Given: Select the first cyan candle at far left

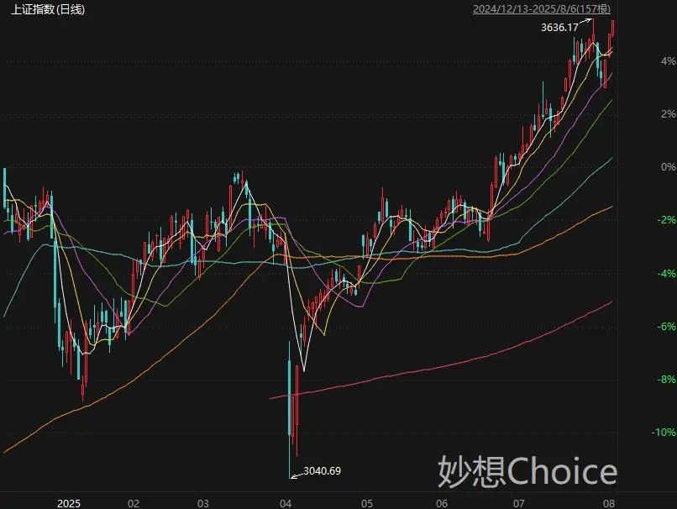Looking at the screenshot, I should click(5, 188).
